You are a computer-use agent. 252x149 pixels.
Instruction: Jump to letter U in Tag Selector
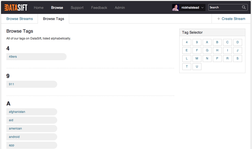[x=197, y=67]
